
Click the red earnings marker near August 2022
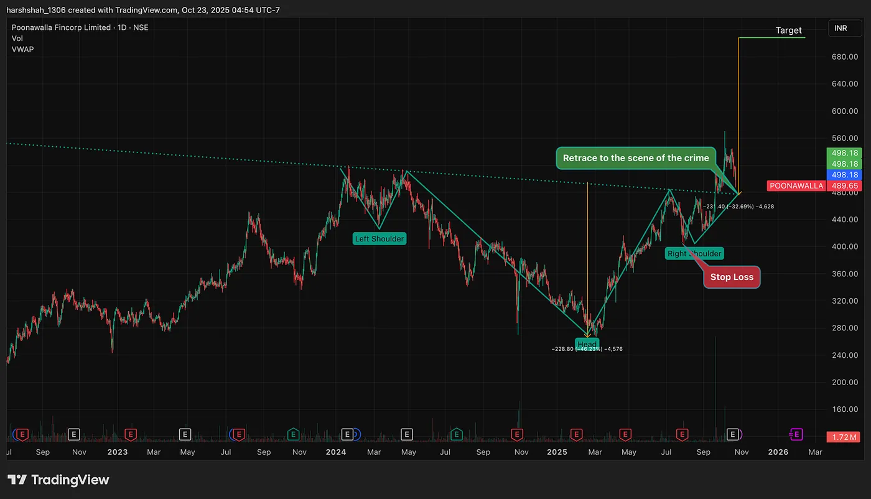coord(22,434)
